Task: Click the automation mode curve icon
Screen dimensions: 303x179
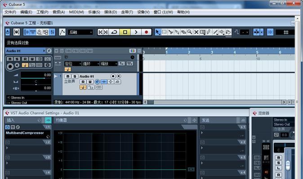Action: tap(62, 32)
